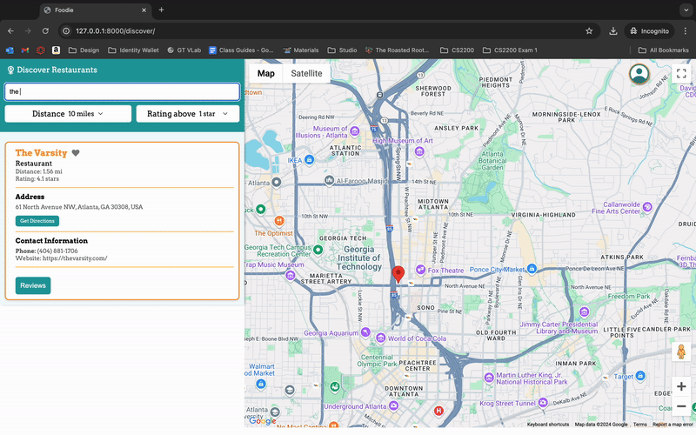Click the Ponce City Market pin
The width and height of the screenshot is (696, 435).
point(532,268)
